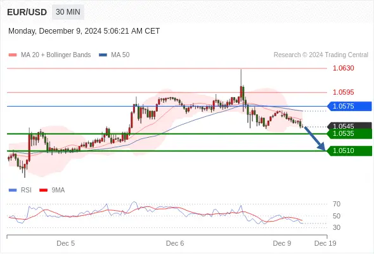Viewport: 374px width, 254px height.
Task: Click the EUR/USD pair title
Action: pyautogui.click(x=27, y=12)
